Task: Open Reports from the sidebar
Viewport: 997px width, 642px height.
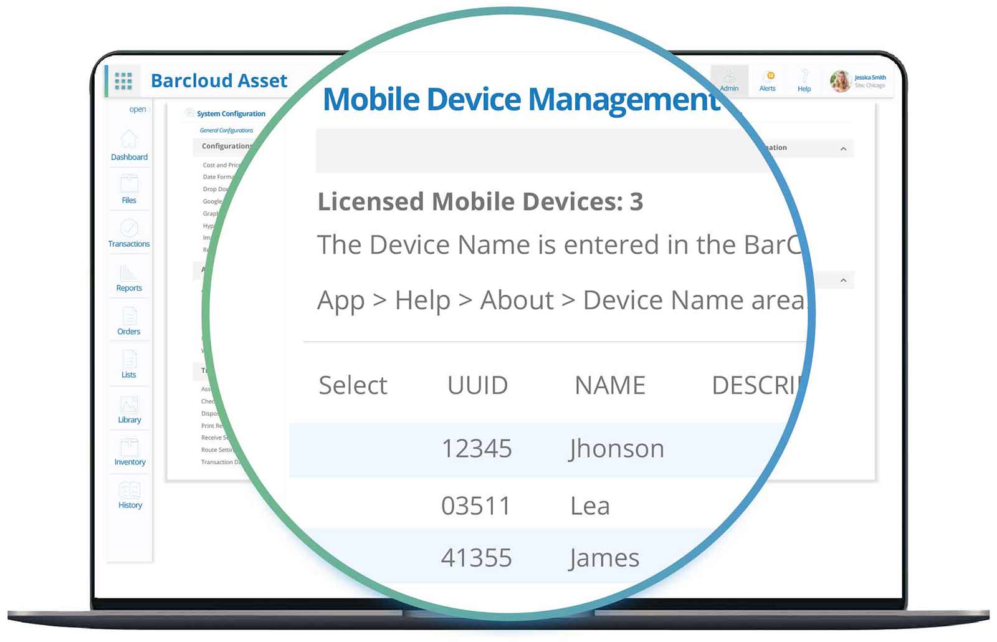Action: coord(129,277)
